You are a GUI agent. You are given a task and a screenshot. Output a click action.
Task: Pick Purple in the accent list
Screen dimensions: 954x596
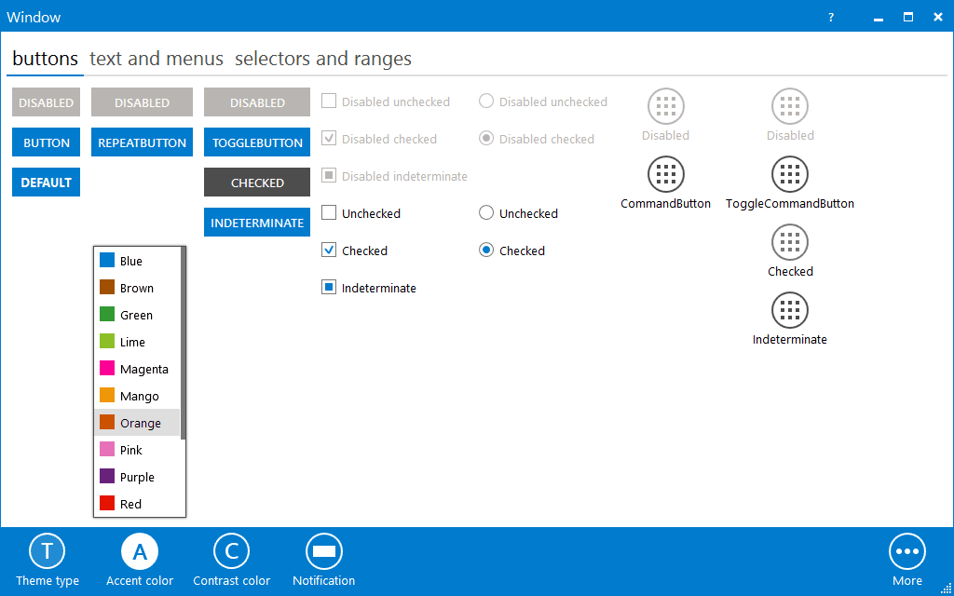coord(137,477)
